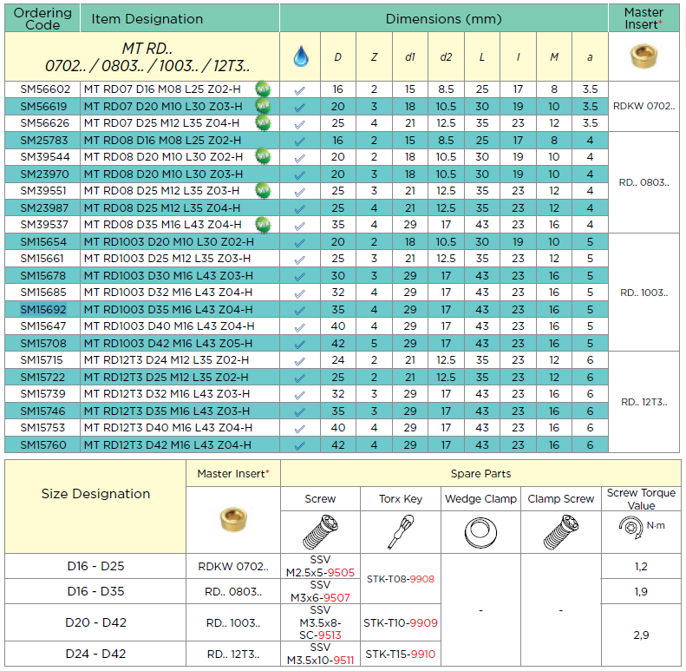686x671 pixels.
Task: Click the green badge on the SM39537 row
Action: click(261, 224)
